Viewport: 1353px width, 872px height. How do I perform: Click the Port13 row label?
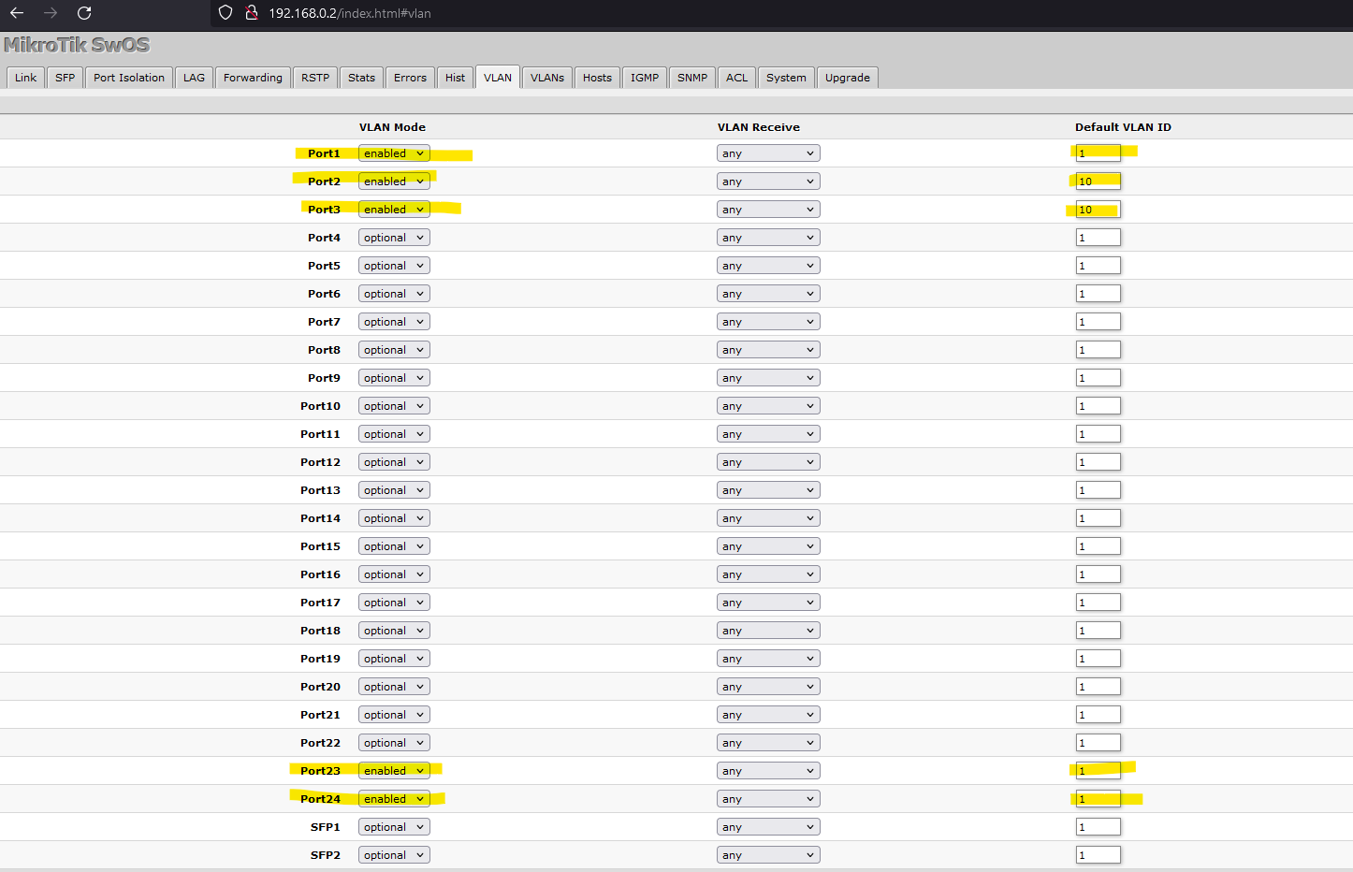coord(320,490)
